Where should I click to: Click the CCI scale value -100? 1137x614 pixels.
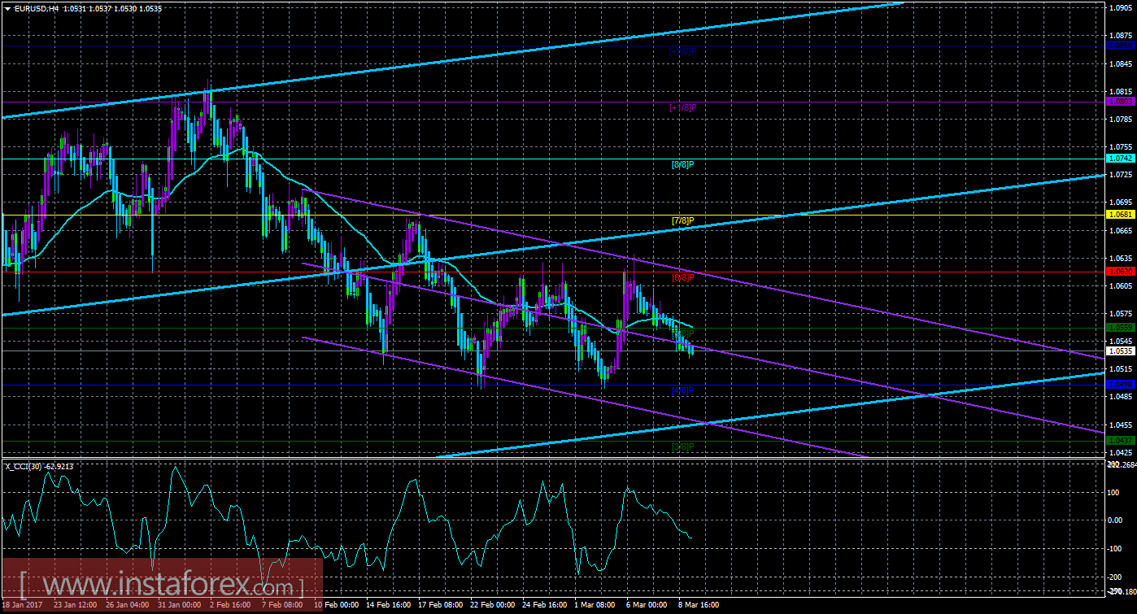1116,548
